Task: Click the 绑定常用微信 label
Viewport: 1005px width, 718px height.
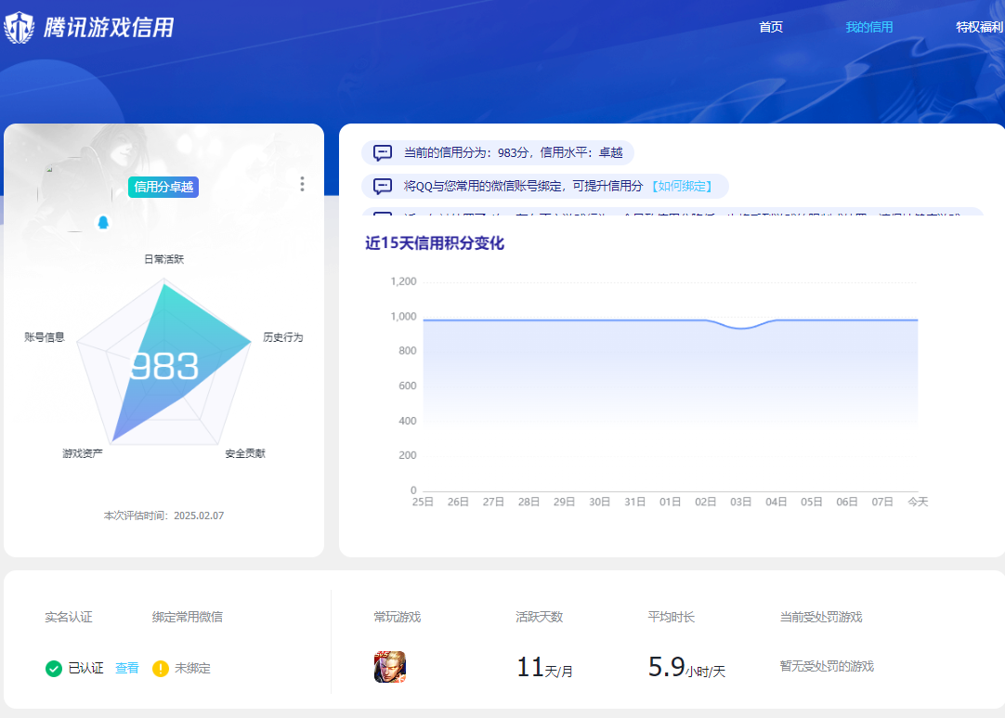Action: click(x=187, y=617)
